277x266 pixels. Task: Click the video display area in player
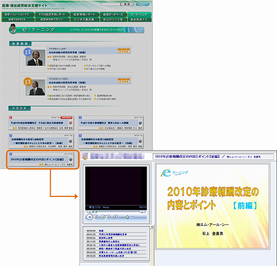[116, 186]
